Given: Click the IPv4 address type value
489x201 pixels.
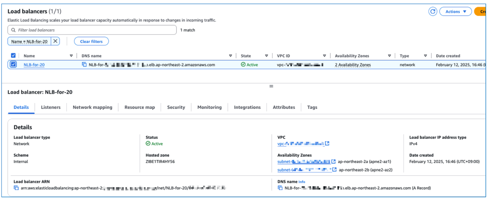Looking at the screenshot, I should pos(414,144).
